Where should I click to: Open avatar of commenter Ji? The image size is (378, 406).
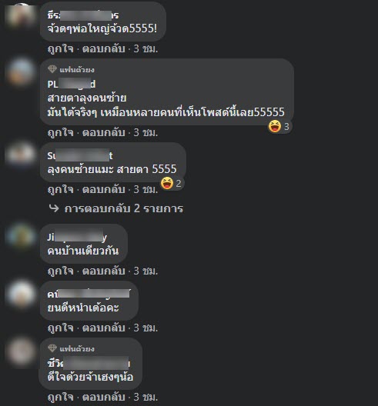pyautogui.click(x=21, y=236)
